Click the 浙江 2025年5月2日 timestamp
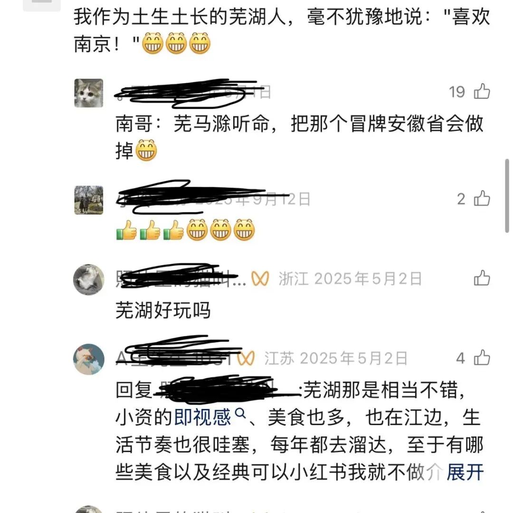Screen dimensions: 513x513 pos(350,279)
